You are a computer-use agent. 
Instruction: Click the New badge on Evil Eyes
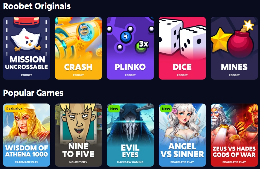pos(114,109)
